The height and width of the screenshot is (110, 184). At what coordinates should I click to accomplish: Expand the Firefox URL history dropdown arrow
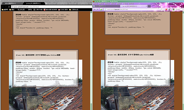tap(163, 9)
